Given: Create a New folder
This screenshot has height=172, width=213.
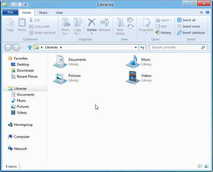Looking at the screenshot, I should point(120,26).
